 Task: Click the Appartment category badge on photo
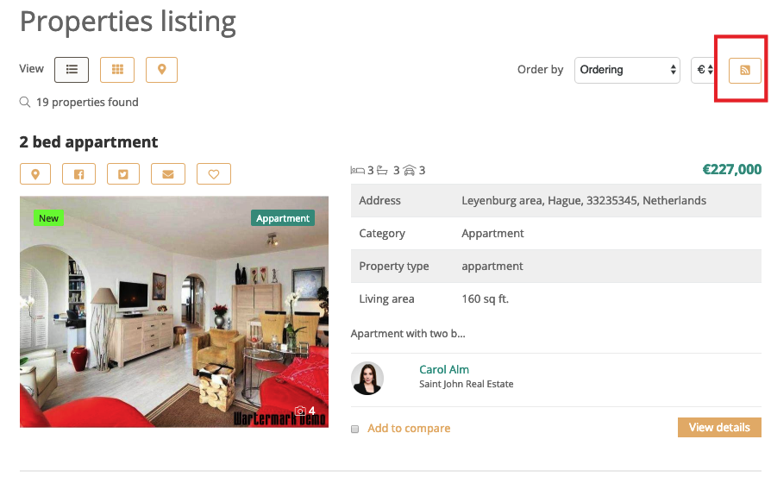(x=283, y=218)
